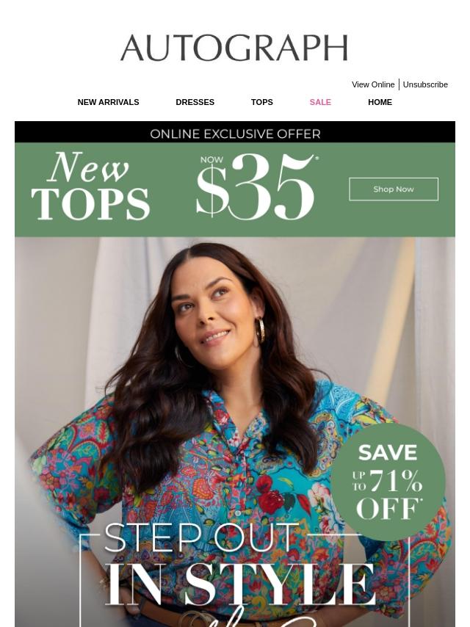
Task: Click the STEP OUT headline text
Action: pos(202,537)
